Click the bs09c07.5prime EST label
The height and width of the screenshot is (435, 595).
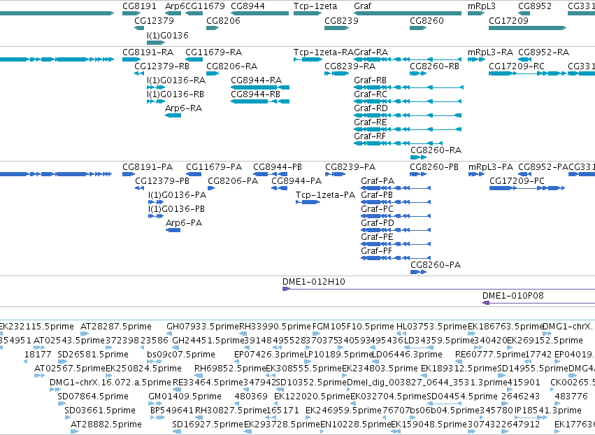click(180, 354)
